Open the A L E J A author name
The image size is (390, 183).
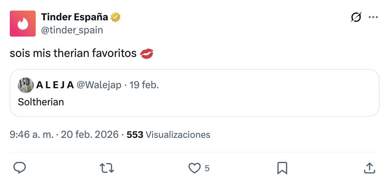55,85
